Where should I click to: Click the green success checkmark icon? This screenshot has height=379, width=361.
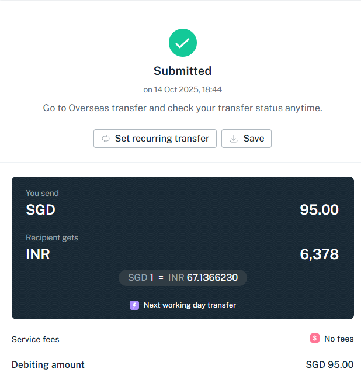pos(183,43)
